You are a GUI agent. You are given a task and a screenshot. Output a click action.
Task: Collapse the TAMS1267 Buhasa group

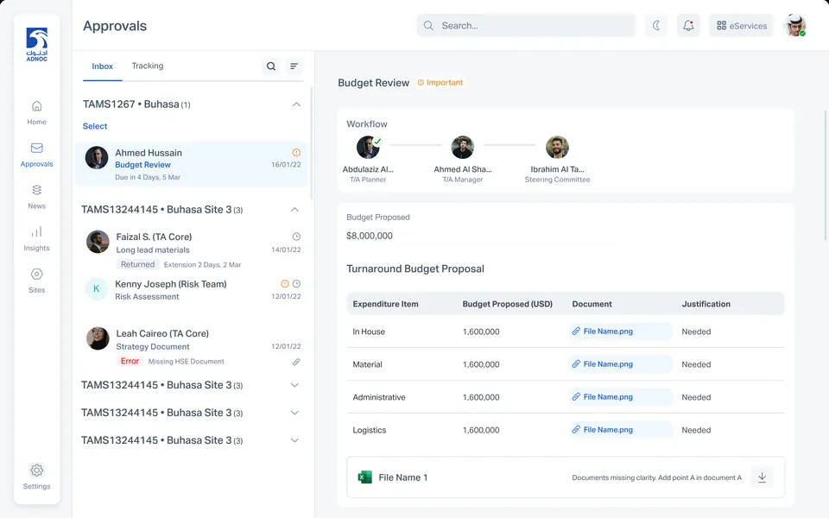[x=296, y=104]
